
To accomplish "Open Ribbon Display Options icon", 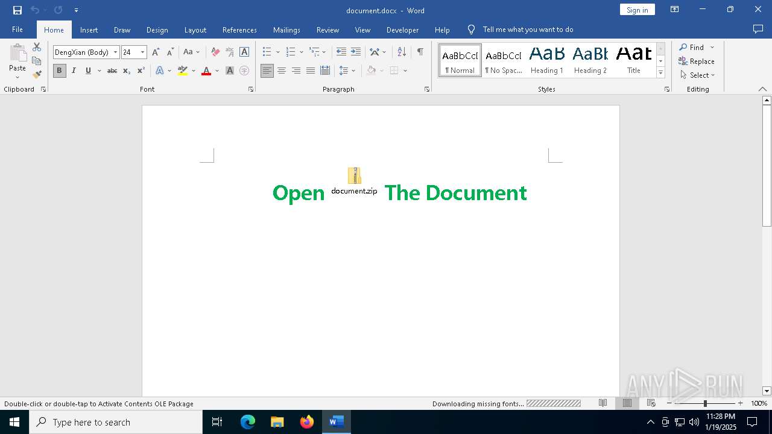I will coord(675,10).
